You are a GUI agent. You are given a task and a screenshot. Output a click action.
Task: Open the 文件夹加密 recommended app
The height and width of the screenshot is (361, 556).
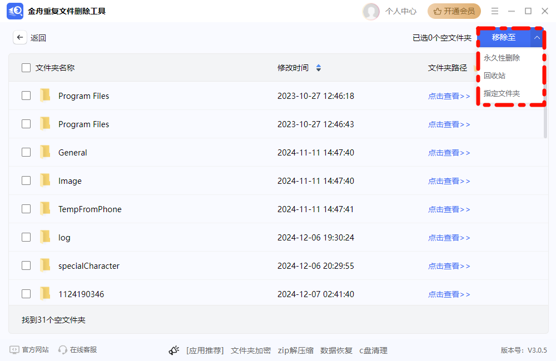point(251,351)
